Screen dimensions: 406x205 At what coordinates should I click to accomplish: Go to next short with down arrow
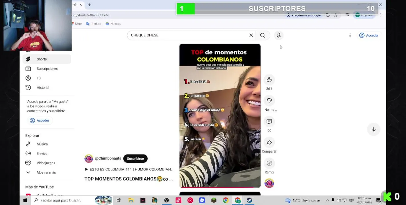(x=373, y=129)
